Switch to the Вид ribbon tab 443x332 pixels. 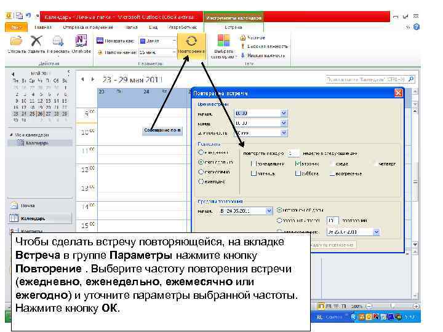[x=153, y=28]
